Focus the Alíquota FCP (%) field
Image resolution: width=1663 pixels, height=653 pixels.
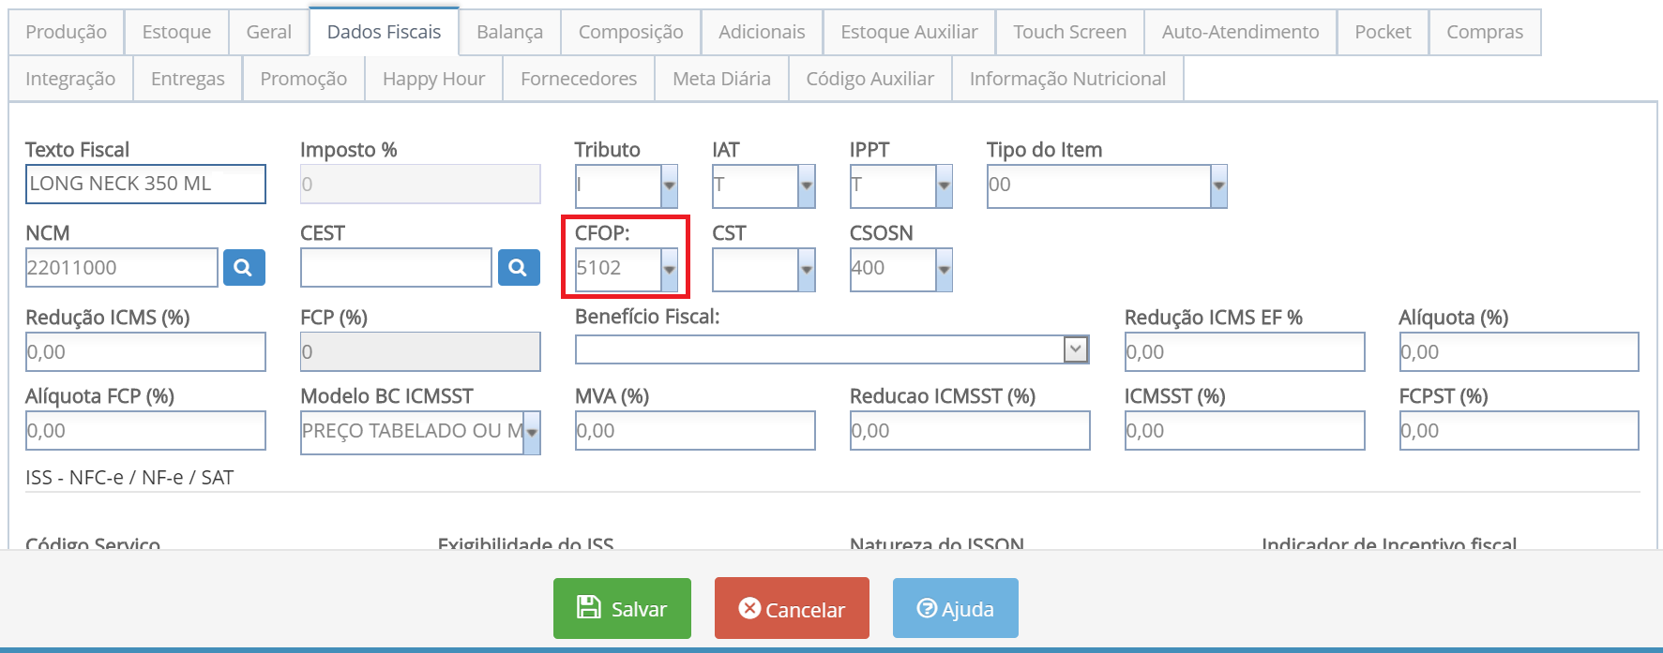[145, 431]
